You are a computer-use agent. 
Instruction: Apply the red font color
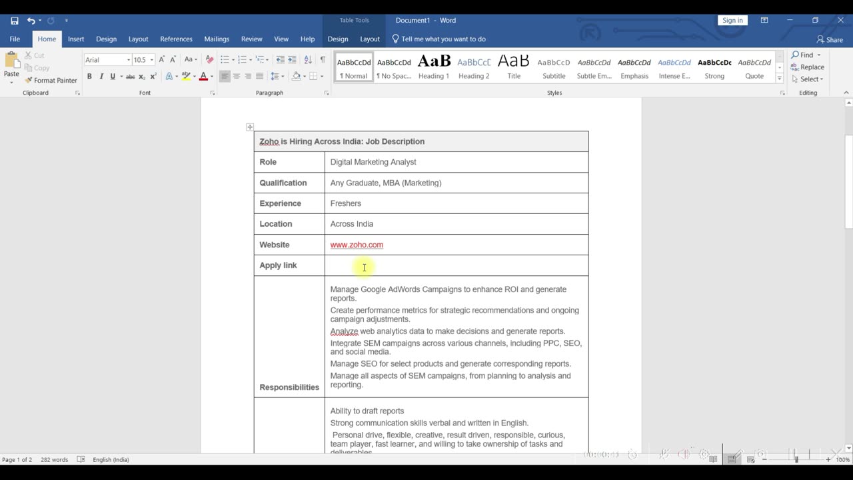pyautogui.click(x=203, y=77)
